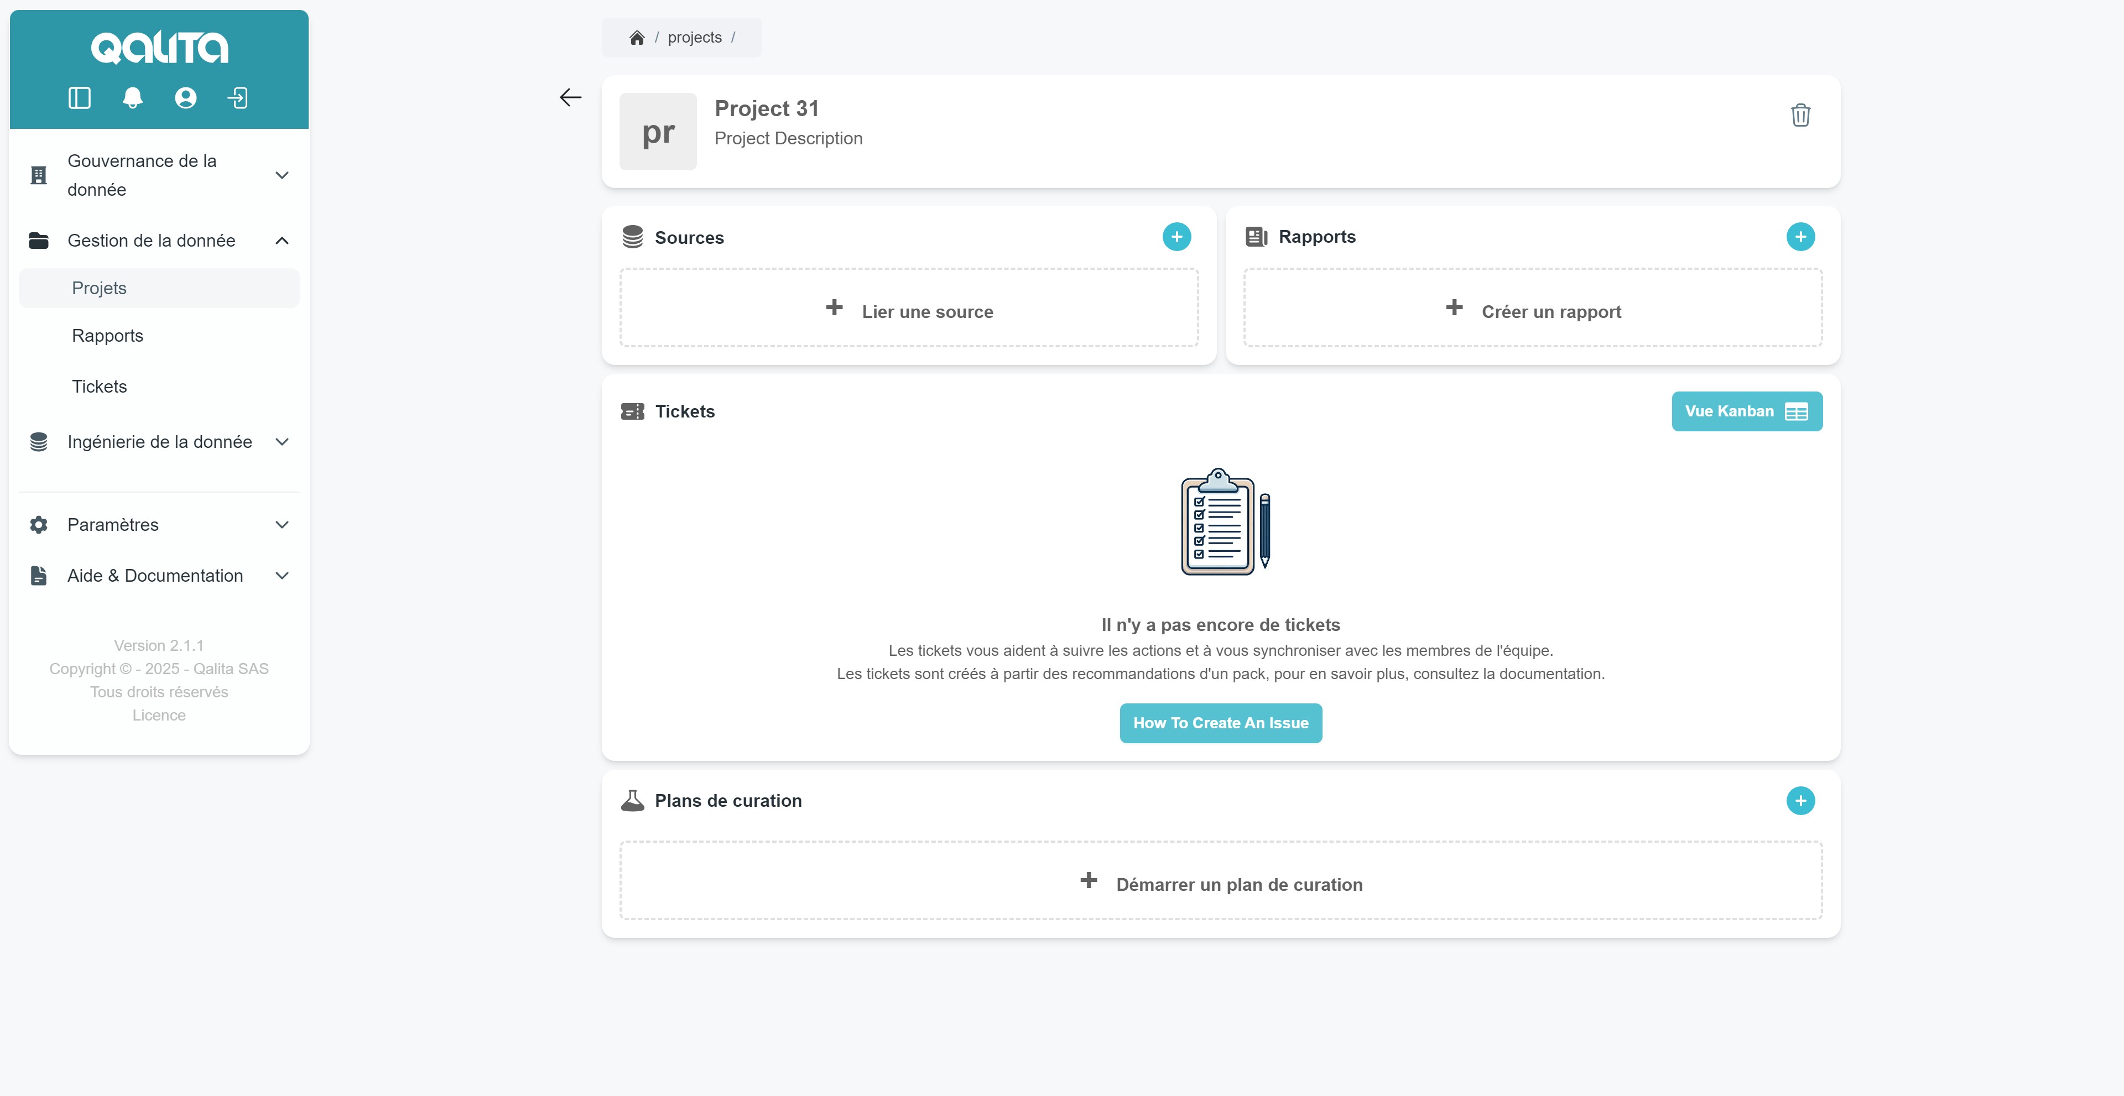Expand Aide & Documentation chevron

point(282,575)
